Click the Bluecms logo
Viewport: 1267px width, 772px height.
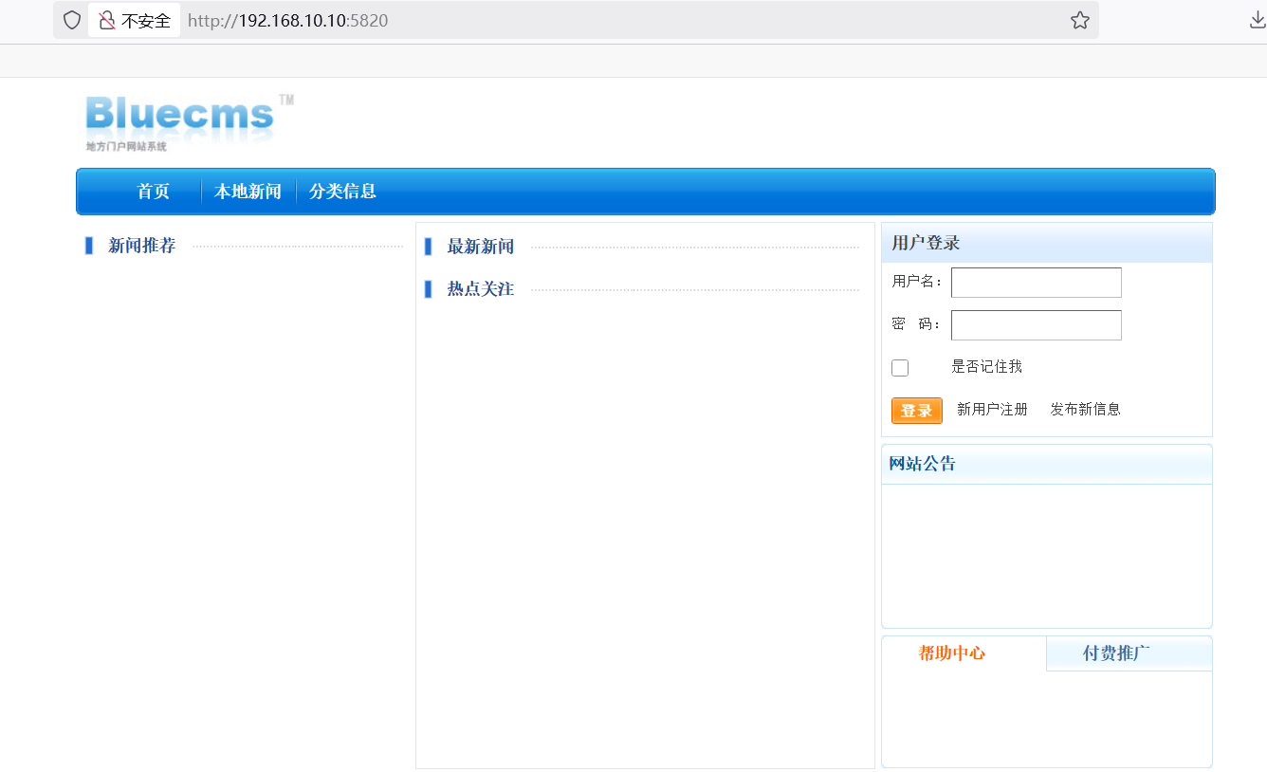tap(184, 121)
